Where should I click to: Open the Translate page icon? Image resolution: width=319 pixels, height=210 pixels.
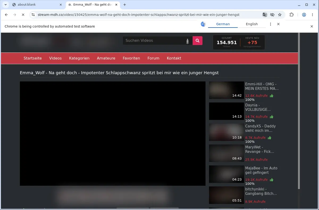point(265,15)
